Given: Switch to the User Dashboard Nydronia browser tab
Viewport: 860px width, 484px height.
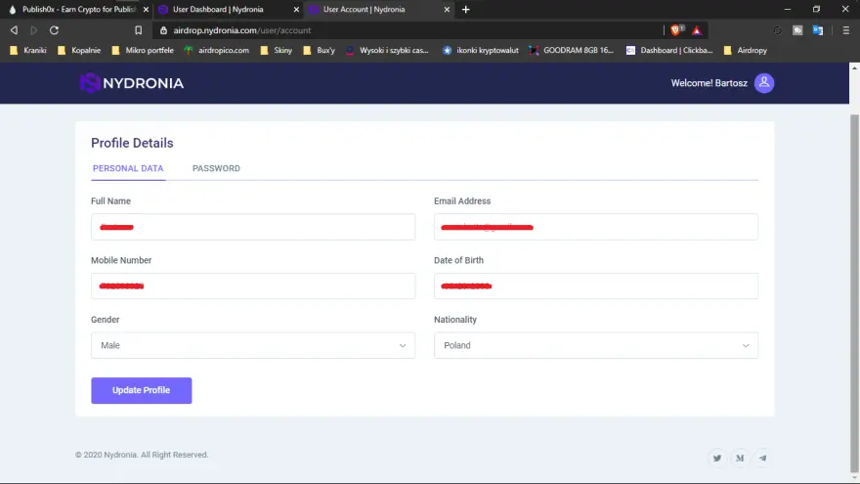Looking at the screenshot, I should (228, 10).
